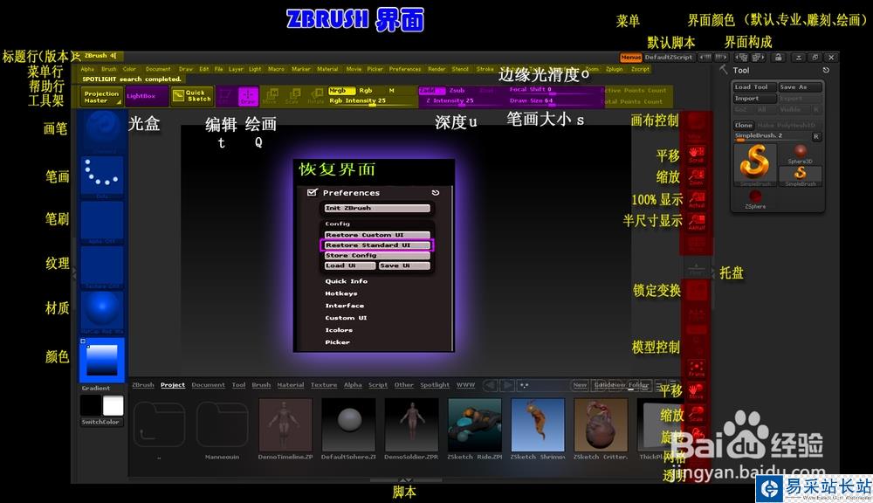Expand the Custom UI section

pyautogui.click(x=347, y=318)
